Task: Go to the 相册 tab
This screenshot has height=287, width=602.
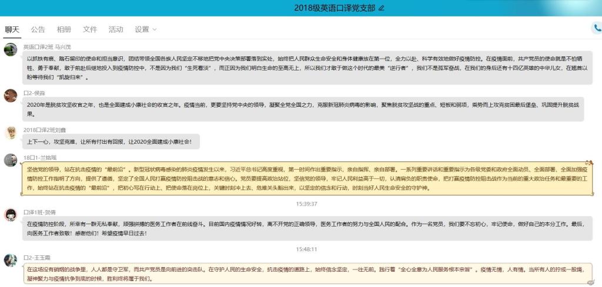Action: click(x=64, y=29)
